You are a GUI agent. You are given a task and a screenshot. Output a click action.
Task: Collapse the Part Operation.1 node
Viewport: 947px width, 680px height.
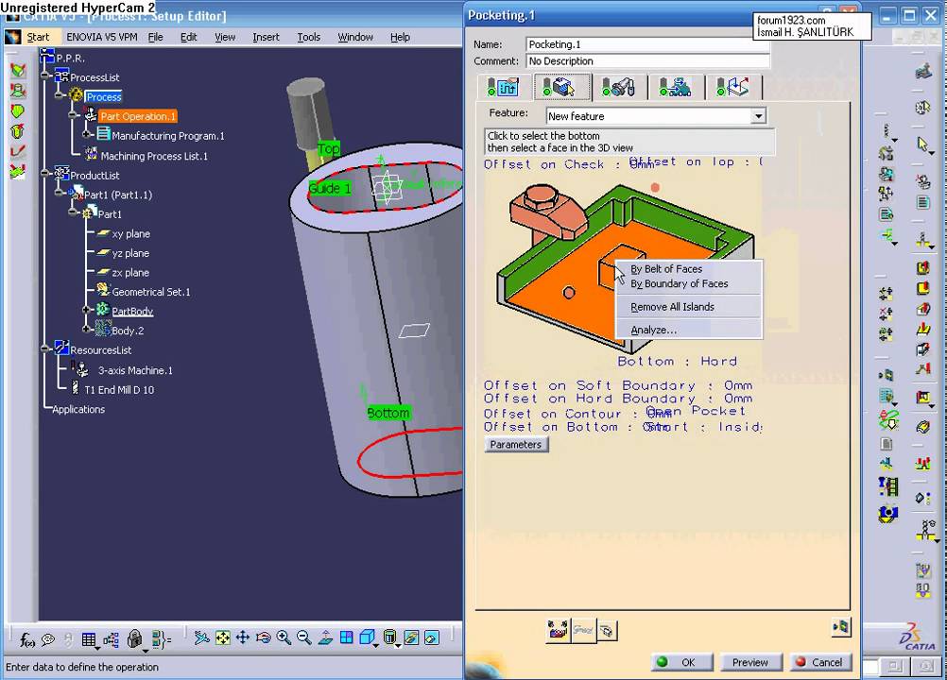click(73, 114)
